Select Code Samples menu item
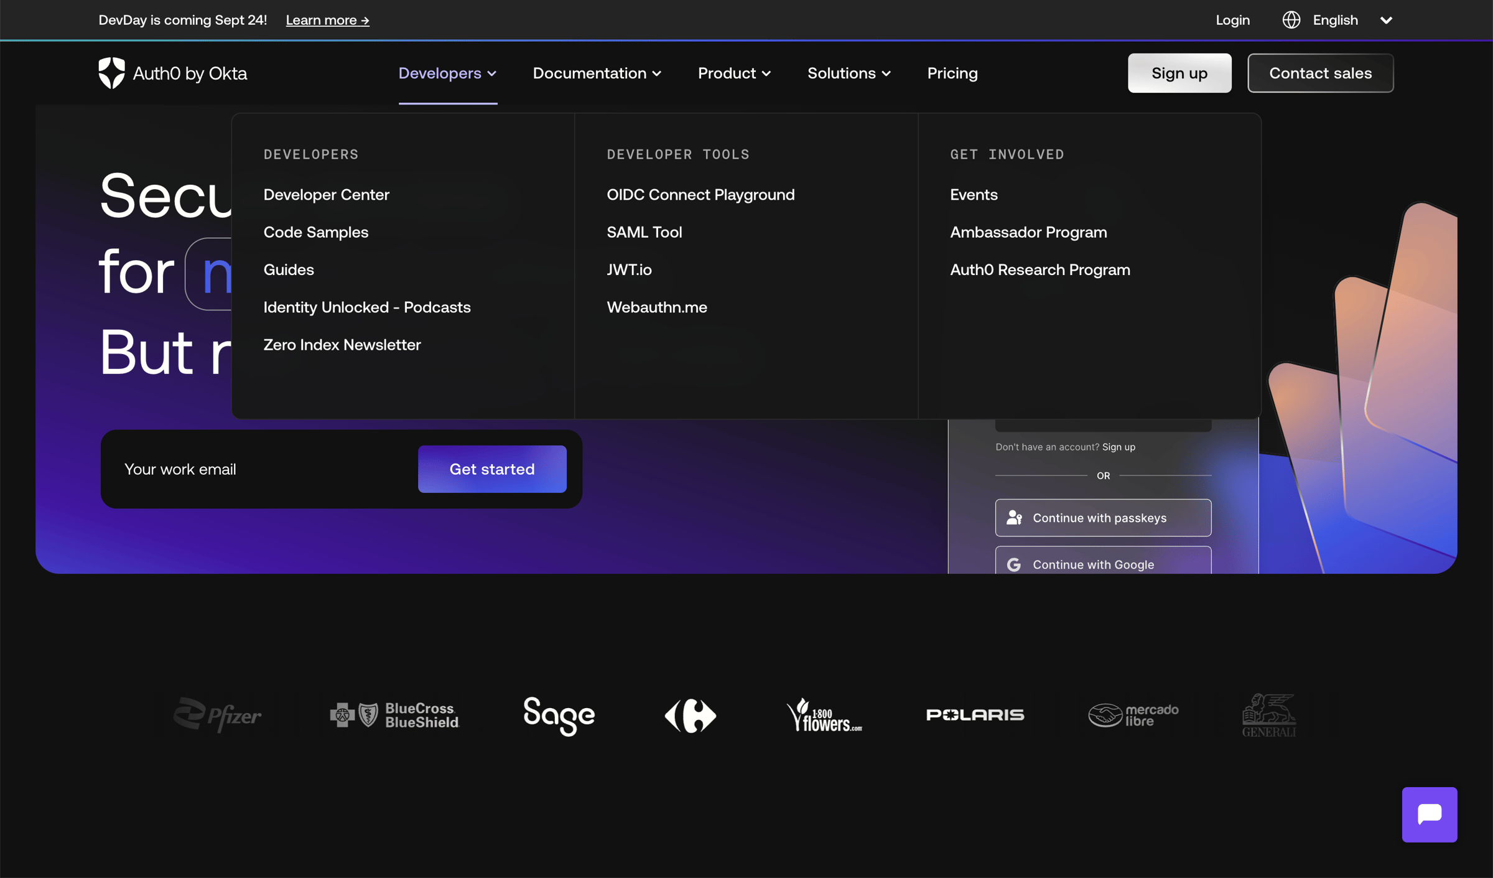Image resolution: width=1493 pixels, height=878 pixels. [x=316, y=232]
